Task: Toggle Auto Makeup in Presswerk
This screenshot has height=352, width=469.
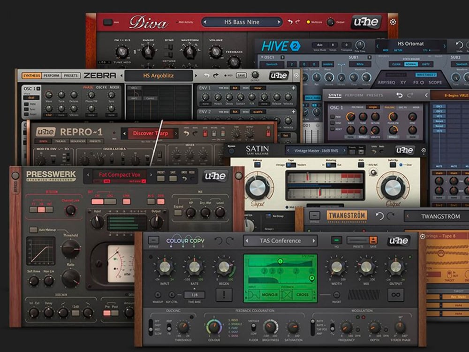Action: coord(33,230)
